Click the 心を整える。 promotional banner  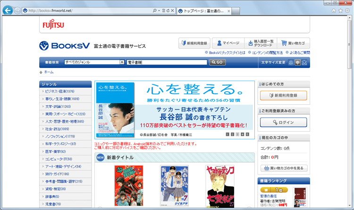coord(175,110)
